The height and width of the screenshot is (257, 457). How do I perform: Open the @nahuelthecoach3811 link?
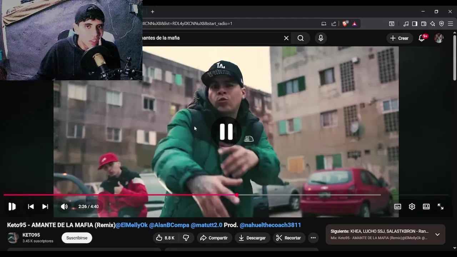pos(270,225)
